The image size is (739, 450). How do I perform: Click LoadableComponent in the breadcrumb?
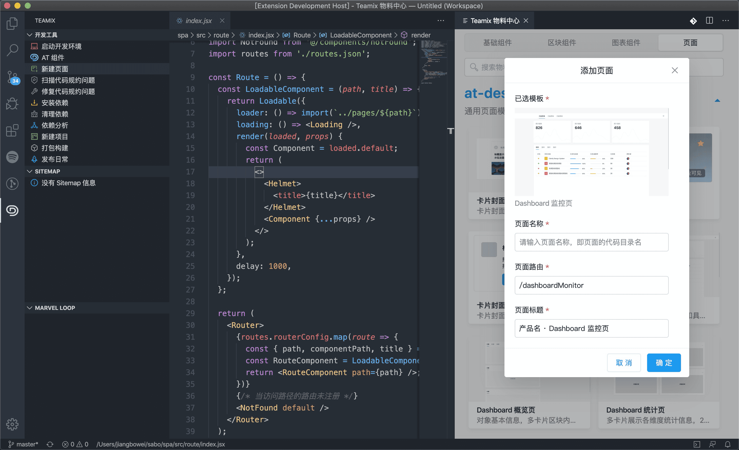pyautogui.click(x=361, y=35)
